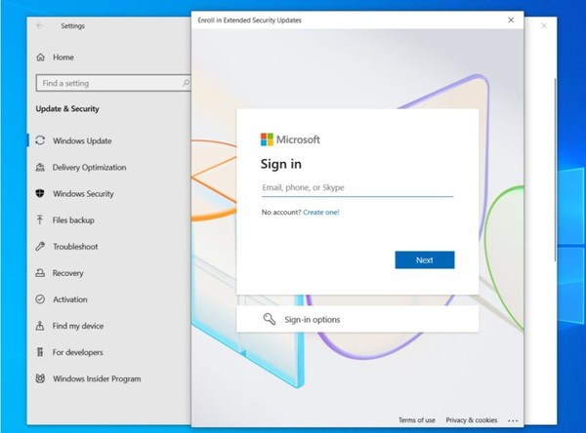The width and height of the screenshot is (586, 433).
Task: Click the Troubleshoot wrench icon
Action: tap(40, 247)
